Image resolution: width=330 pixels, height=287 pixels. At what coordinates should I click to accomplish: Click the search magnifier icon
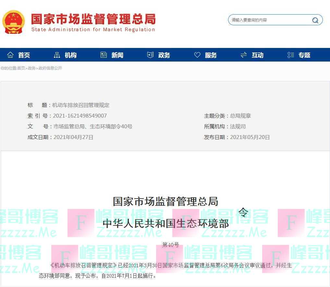click(x=315, y=20)
